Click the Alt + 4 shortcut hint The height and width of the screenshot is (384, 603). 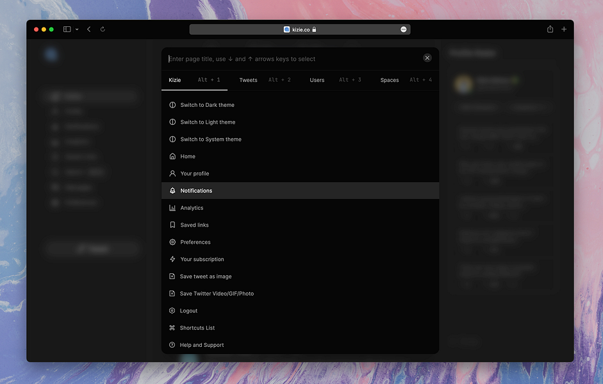[421, 80]
